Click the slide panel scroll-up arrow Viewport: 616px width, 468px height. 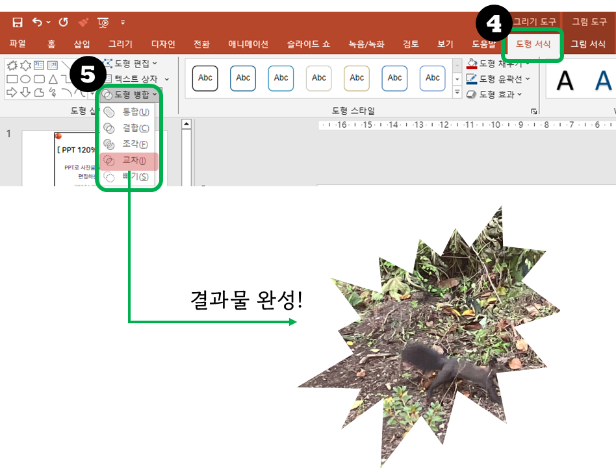click(186, 124)
